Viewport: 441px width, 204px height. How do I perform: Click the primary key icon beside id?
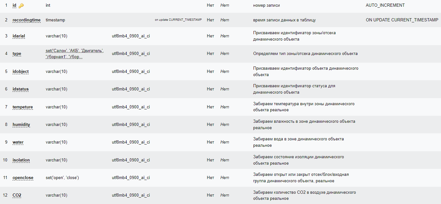coord(21,6)
